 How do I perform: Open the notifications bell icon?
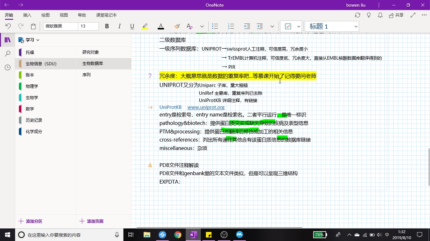point(380,15)
